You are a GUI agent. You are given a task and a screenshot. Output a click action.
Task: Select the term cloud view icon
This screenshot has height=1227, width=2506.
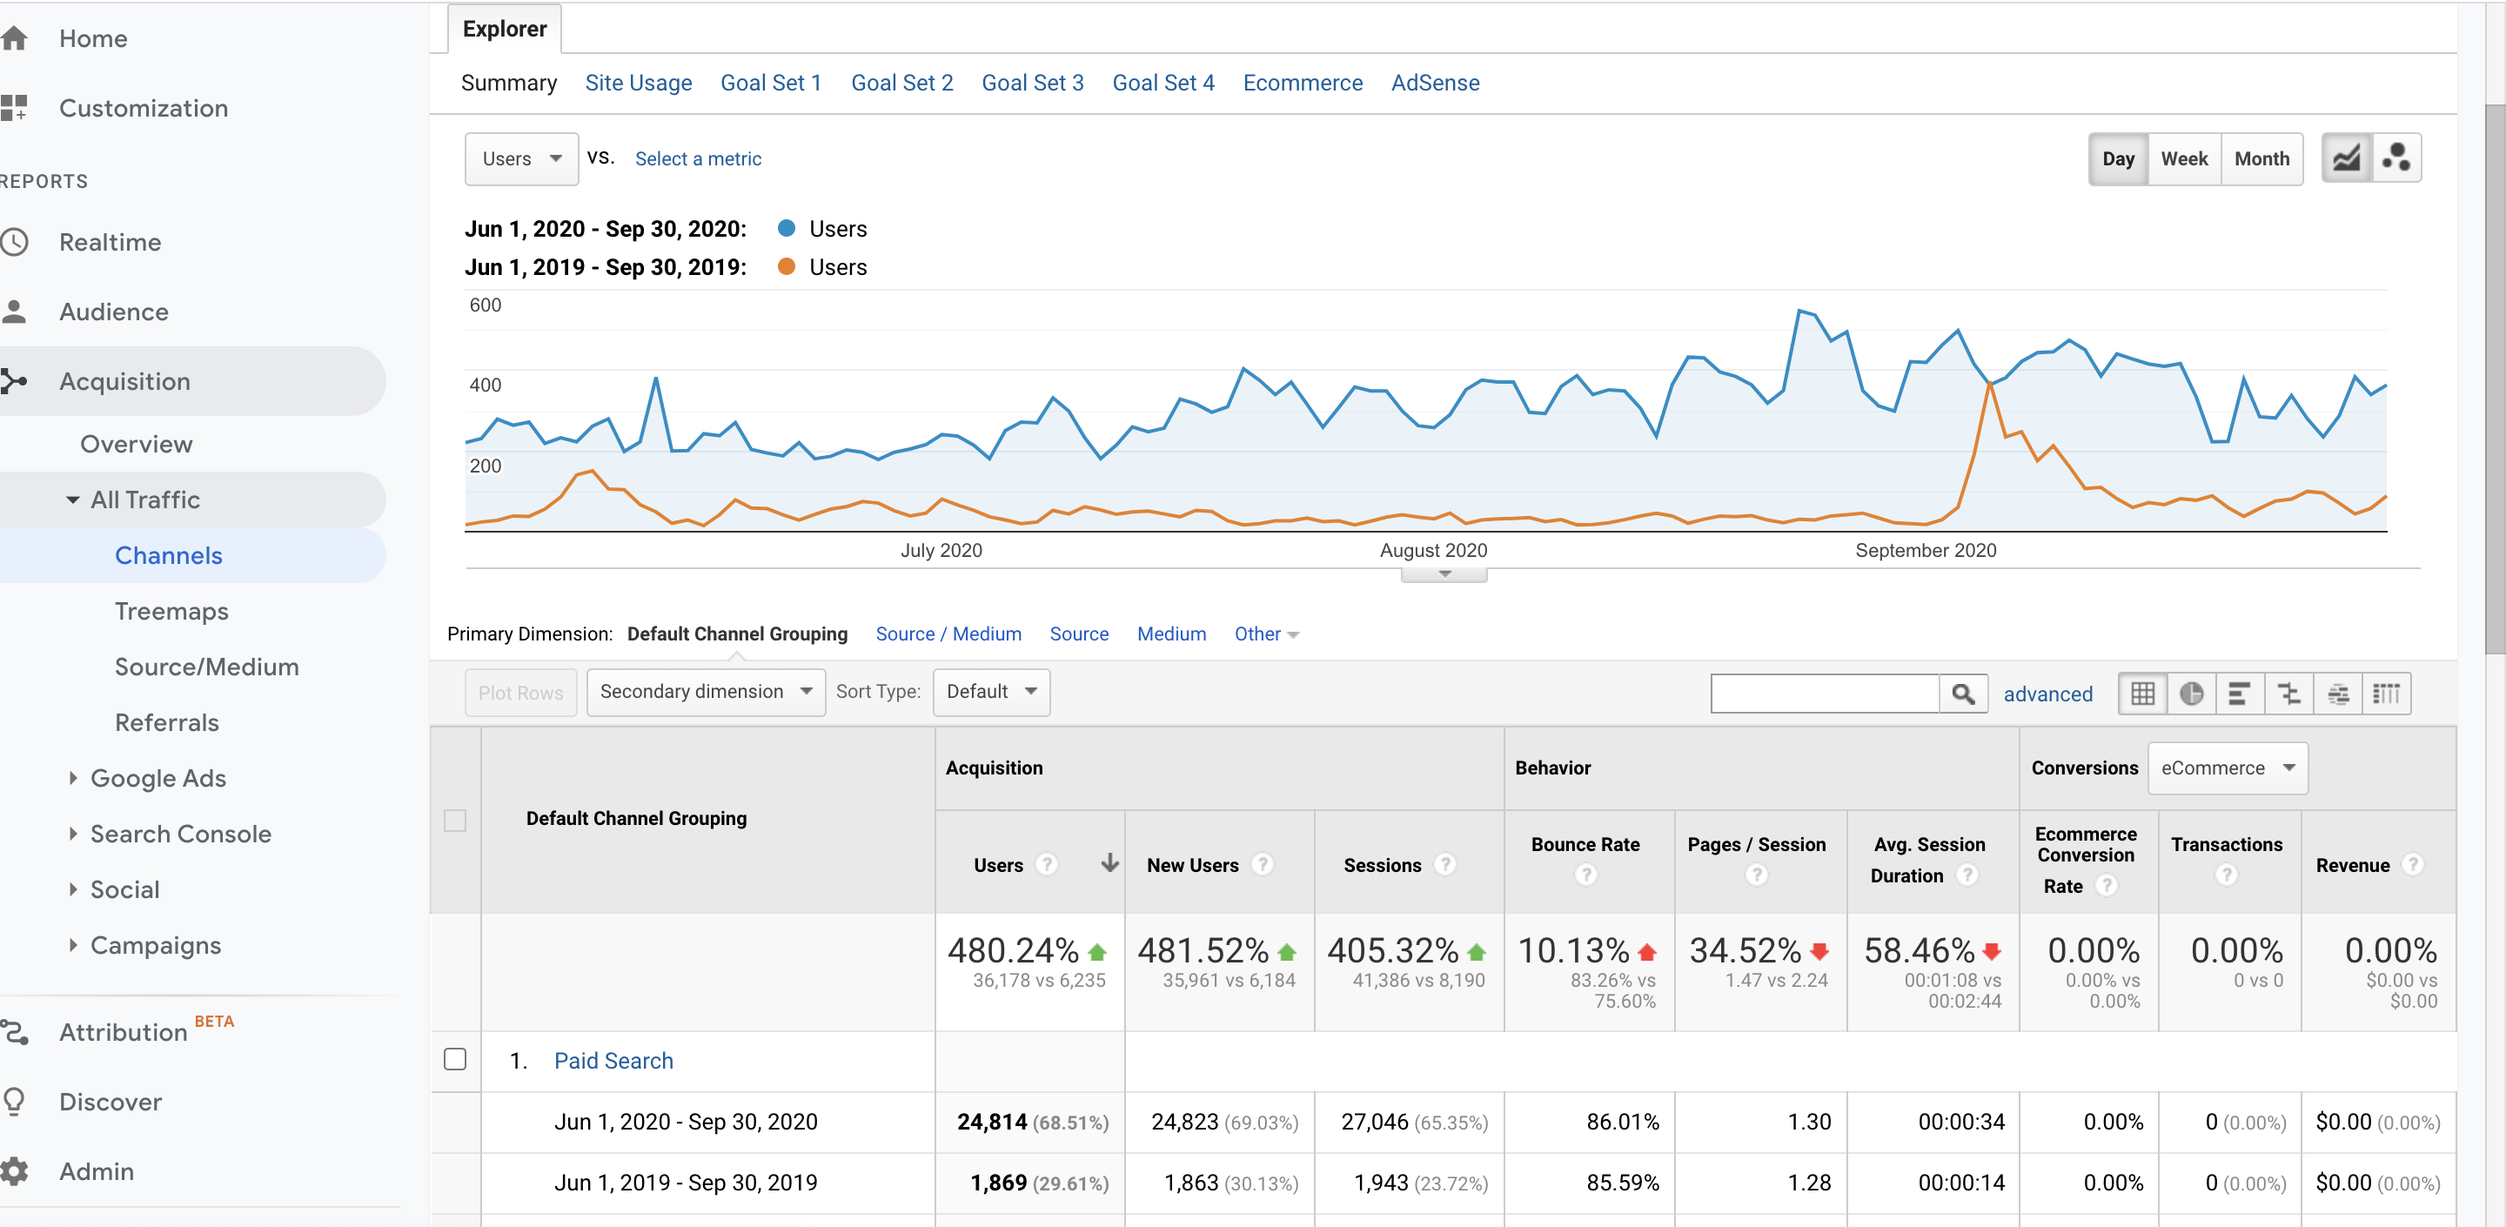point(2338,694)
